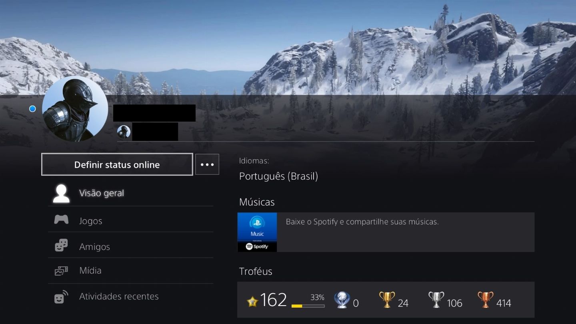
Task: Click the silver trophy count 106
Action: pos(455,303)
